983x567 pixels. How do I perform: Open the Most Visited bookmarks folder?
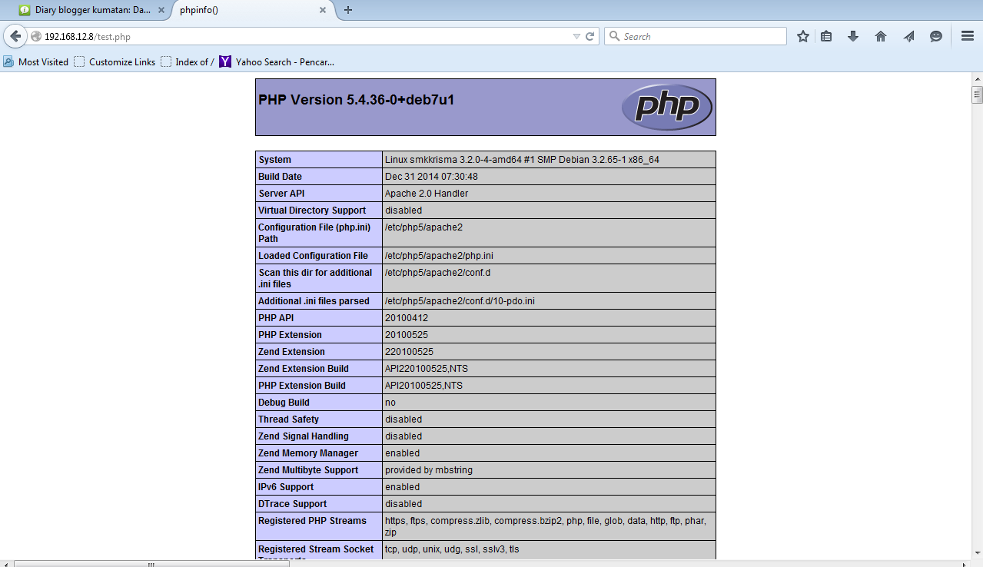35,61
